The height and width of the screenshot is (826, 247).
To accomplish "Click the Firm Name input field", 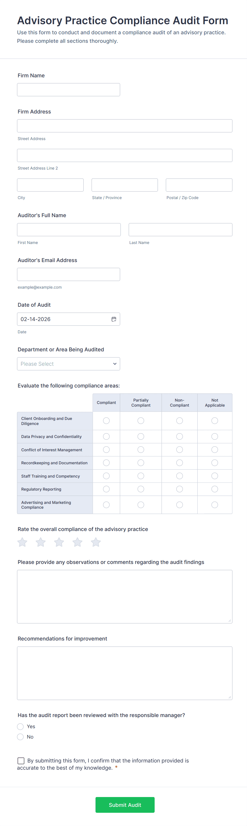I will click(x=69, y=90).
